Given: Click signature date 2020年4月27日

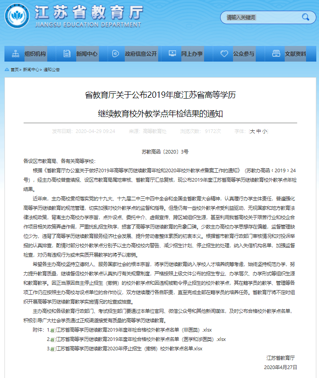Looking at the screenshot, I should point(281,367).
